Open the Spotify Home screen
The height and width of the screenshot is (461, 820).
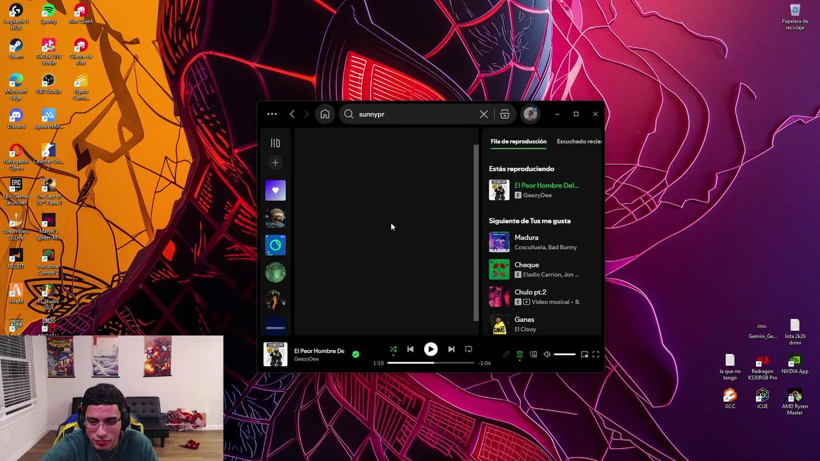(x=325, y=114)
